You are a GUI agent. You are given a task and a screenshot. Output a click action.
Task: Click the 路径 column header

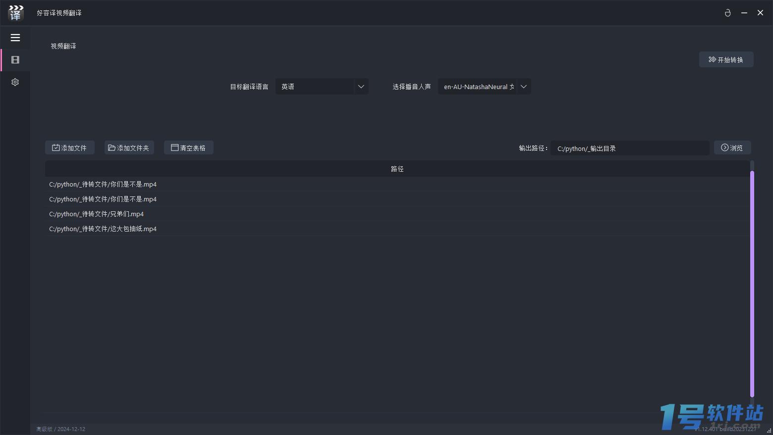coord(397,169)
